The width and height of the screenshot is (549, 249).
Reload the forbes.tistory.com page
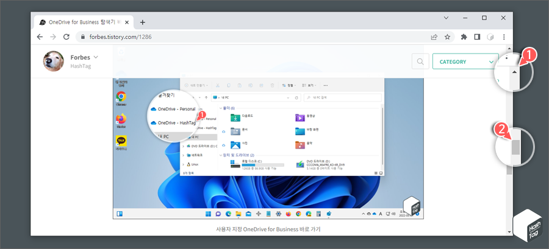tap(66, 37)
